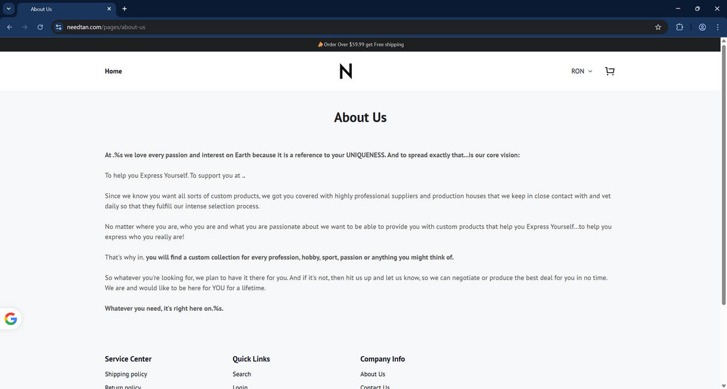Image resolution: width=727 pixels, height=389 pixels.
Task: Click the N store logo
Action: (345, 71)
